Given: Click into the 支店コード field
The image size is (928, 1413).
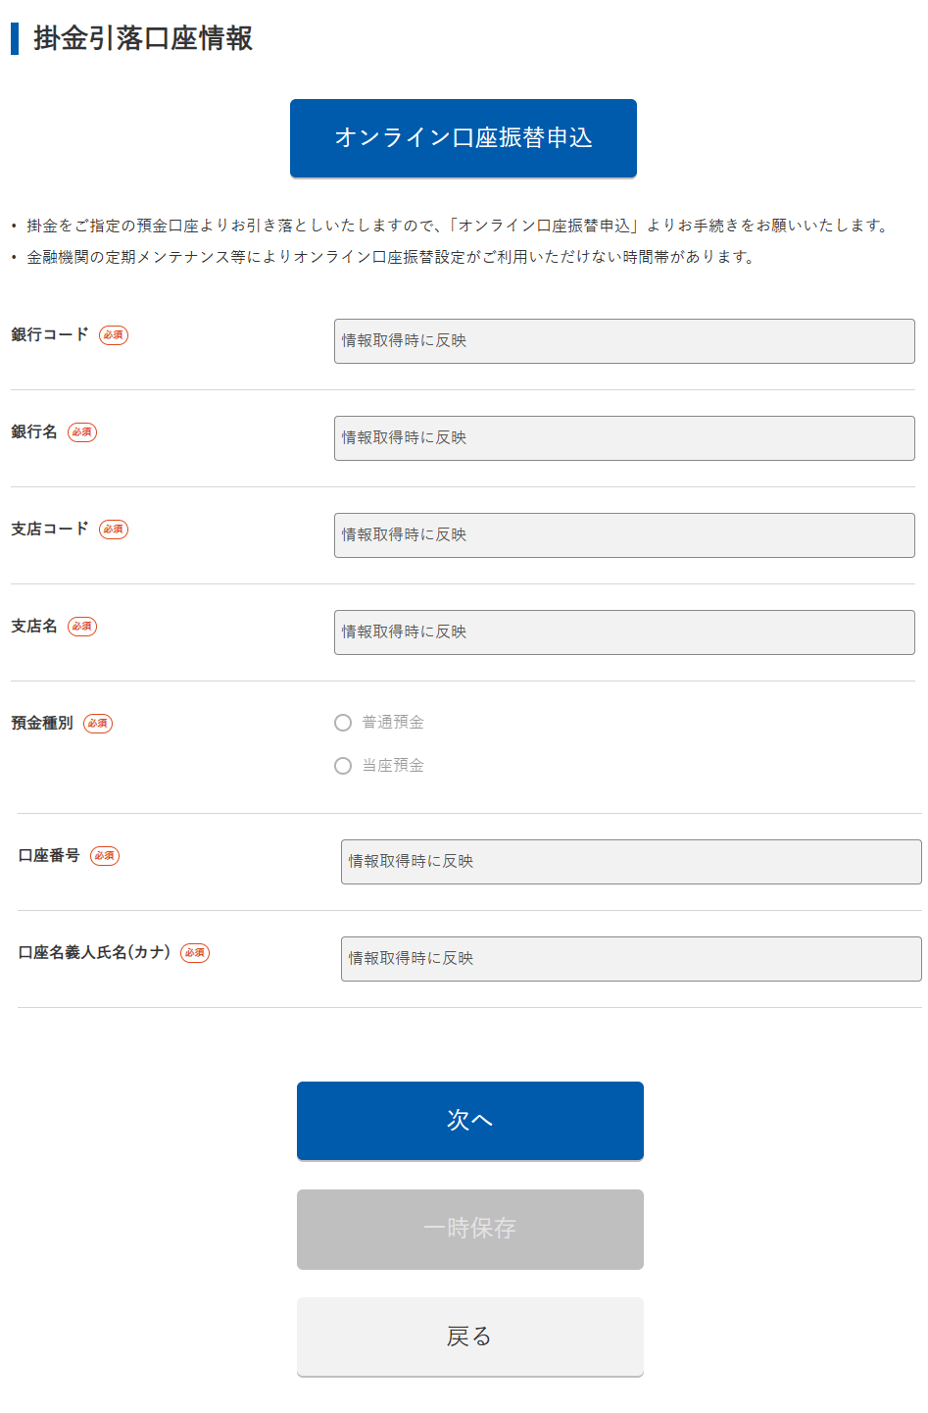Looking at the screenshot, I should tap(623, 535).
